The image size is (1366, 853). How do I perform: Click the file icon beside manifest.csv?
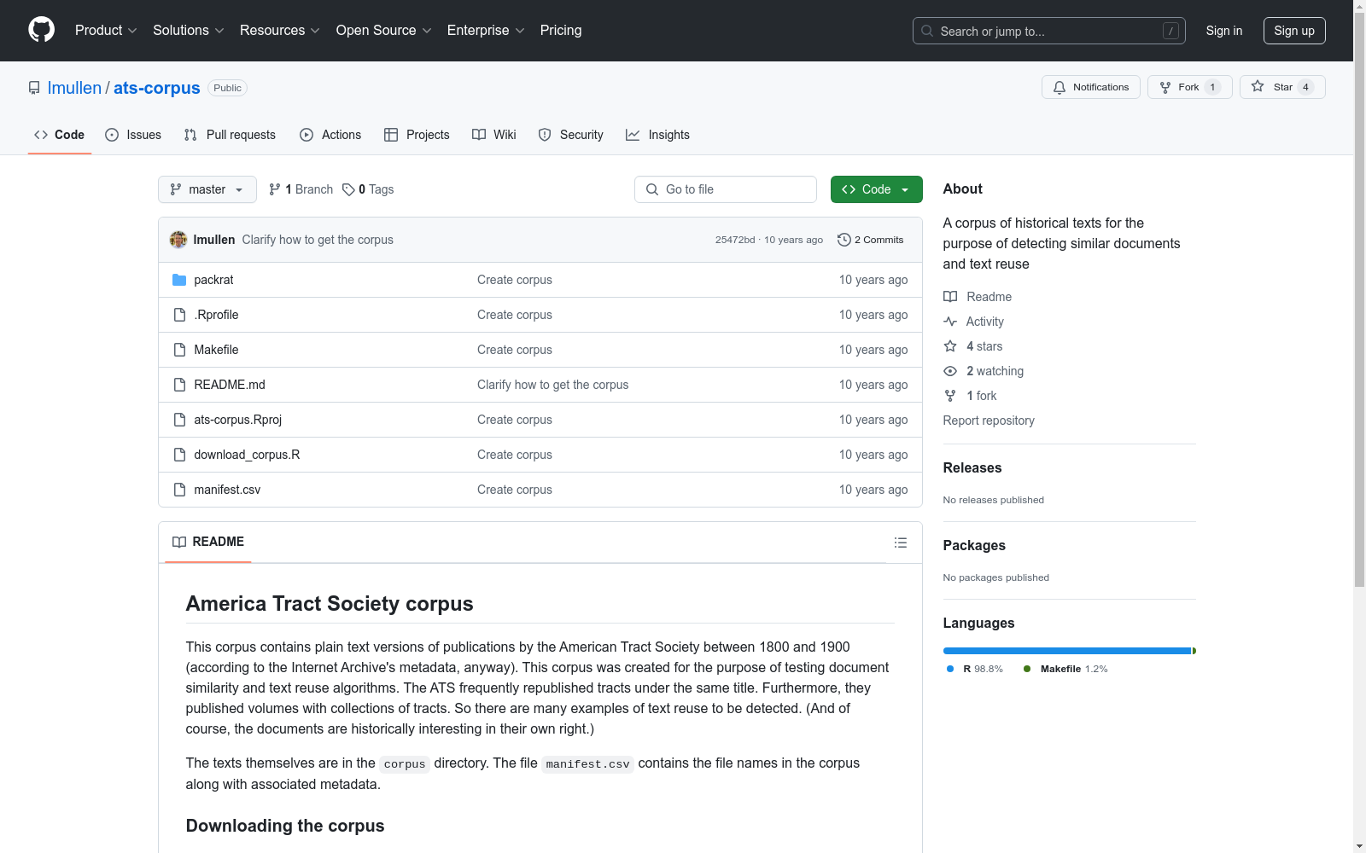point(179,490)
